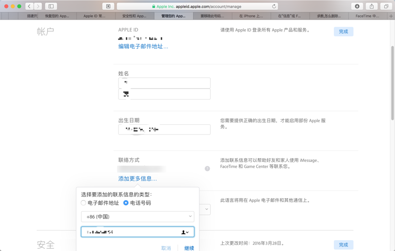Click 继续 to continue

point(189,248)
